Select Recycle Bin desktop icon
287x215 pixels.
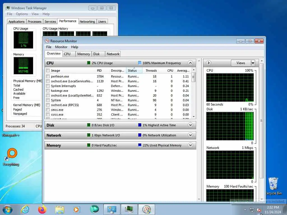(x=274, y=186)
